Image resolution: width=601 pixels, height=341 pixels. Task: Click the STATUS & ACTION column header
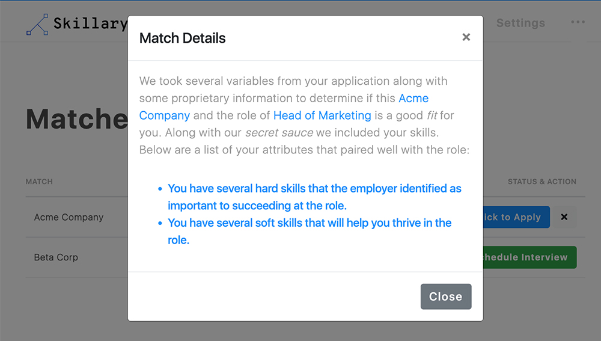pos(542,182)
